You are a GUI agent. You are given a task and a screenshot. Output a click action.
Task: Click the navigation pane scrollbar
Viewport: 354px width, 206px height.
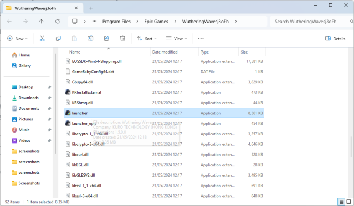click(55, 104)
